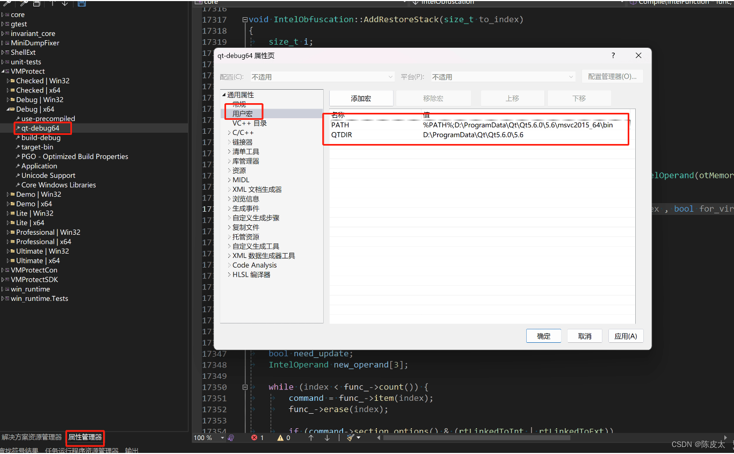The width and height of the screenshot is (734, 454).
Task: Click the Move Down arrow in the Property Manager toolbar
Action: 64,4
